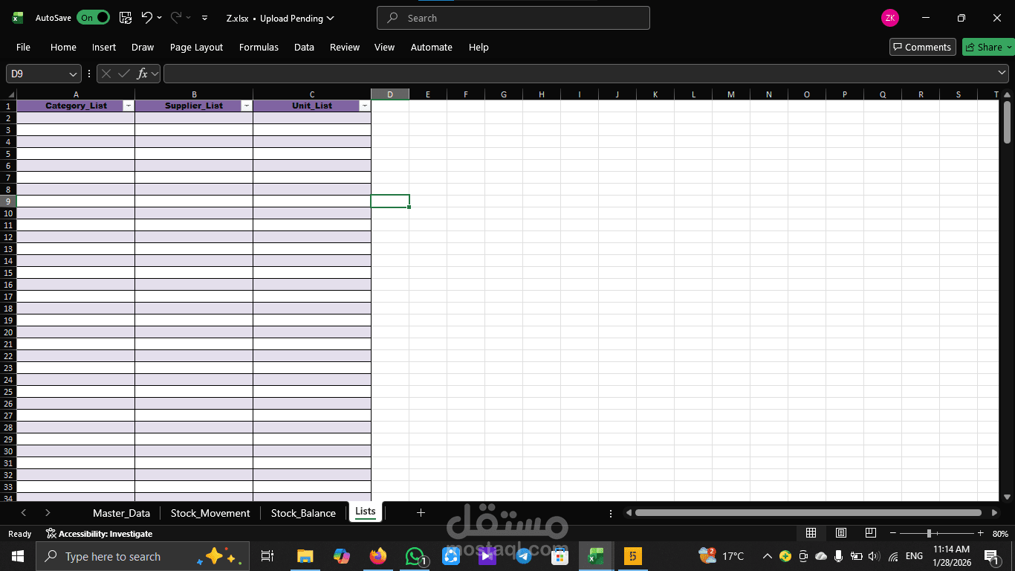Open the Help ribbon tab
The image size is (1015, 571).
coord(479,47)
